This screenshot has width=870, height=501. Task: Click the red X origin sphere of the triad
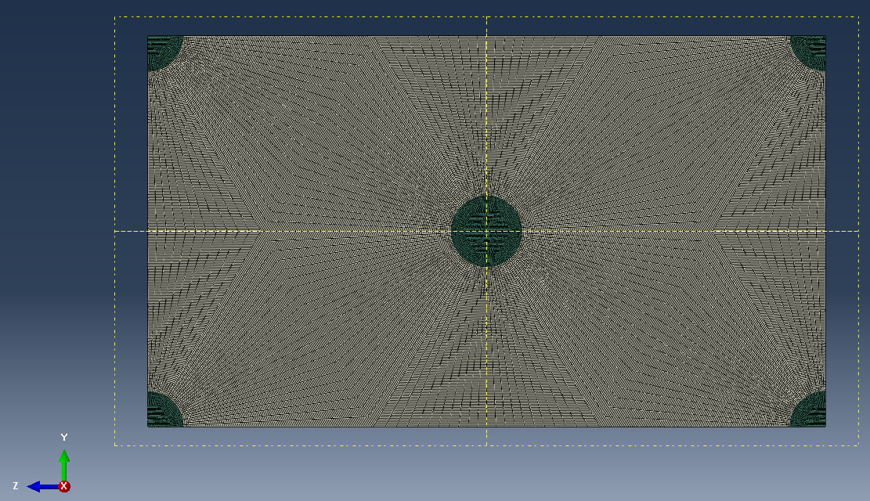63,485
